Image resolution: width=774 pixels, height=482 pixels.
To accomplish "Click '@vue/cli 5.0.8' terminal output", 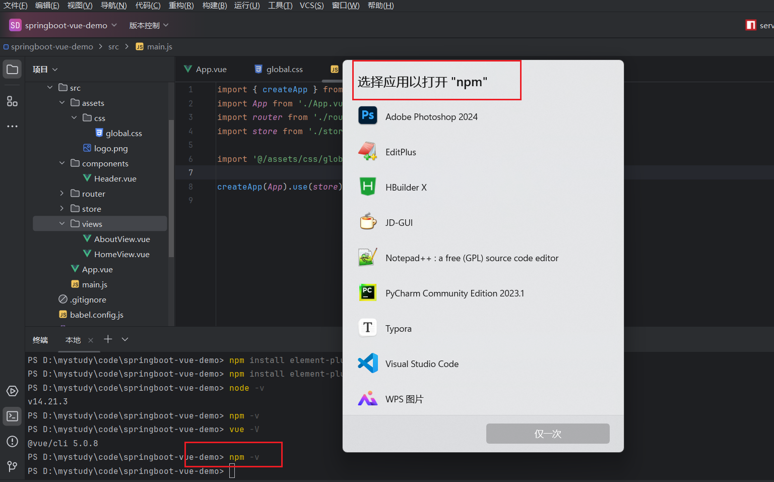I will click(63, 444).
